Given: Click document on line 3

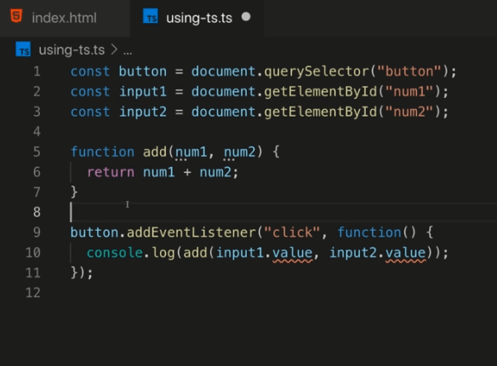Looking at the screenshot, I should pyautogui.click(x=224, y=112).
